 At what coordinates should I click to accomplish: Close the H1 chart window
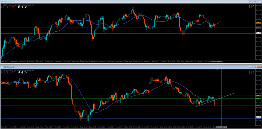coord(259,67)
